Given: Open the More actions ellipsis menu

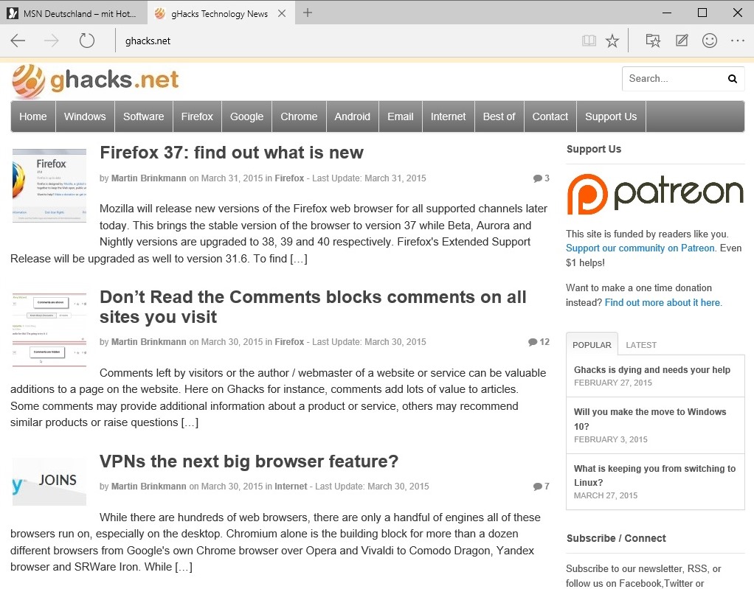Looking at the screenshot, I should [x=737, y=41].
